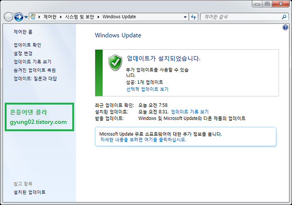
Task: Open 업데이트 기록 보기 link beside 오전 8:31
Action: pos(190,111)
